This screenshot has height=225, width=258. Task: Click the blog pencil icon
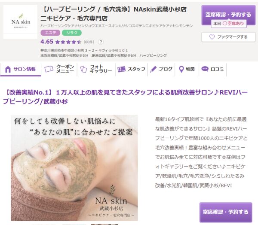pyautogui.click(x=153, y=69)
